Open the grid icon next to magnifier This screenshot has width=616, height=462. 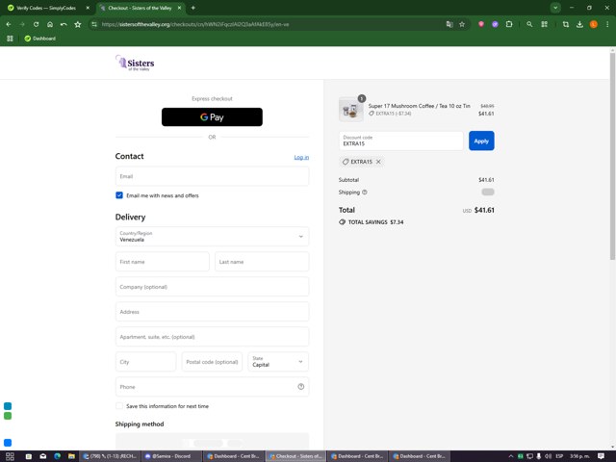coord(544,24)
